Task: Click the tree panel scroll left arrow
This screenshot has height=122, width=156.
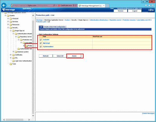Action: click(x=4, y=120)
